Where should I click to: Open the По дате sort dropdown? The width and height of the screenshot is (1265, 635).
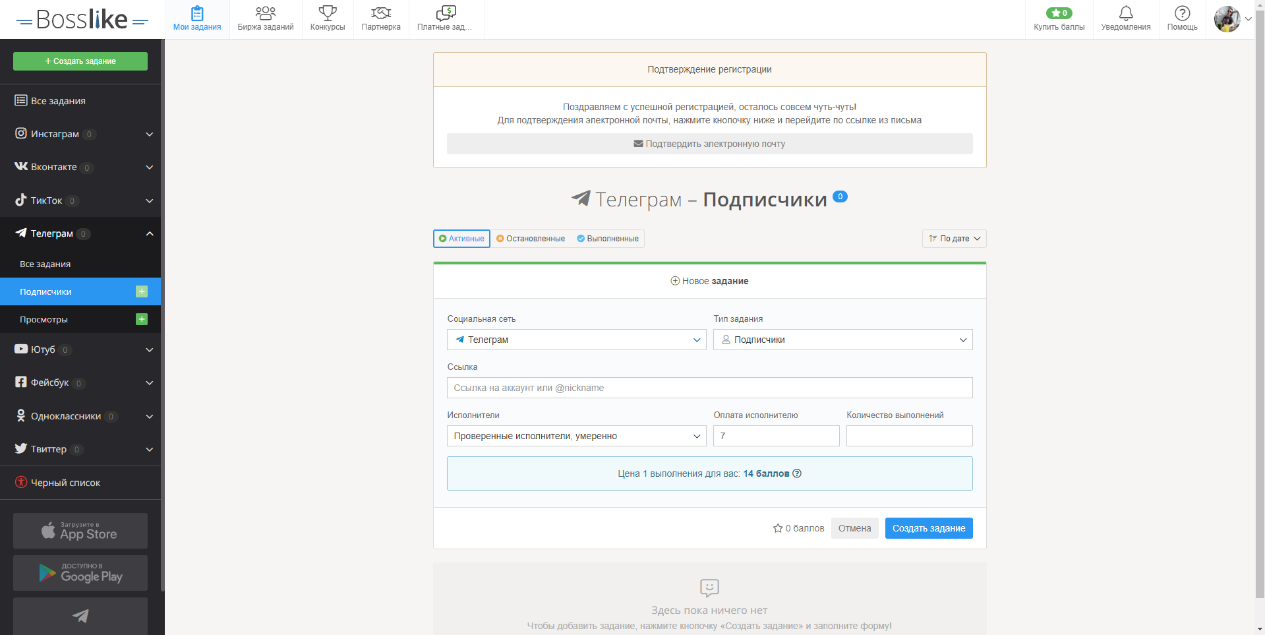click(954, 239)
